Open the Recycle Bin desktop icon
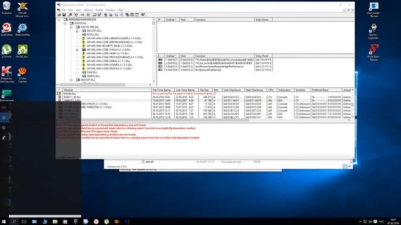Viewport: 401px width, 225px height. point(6,7)
